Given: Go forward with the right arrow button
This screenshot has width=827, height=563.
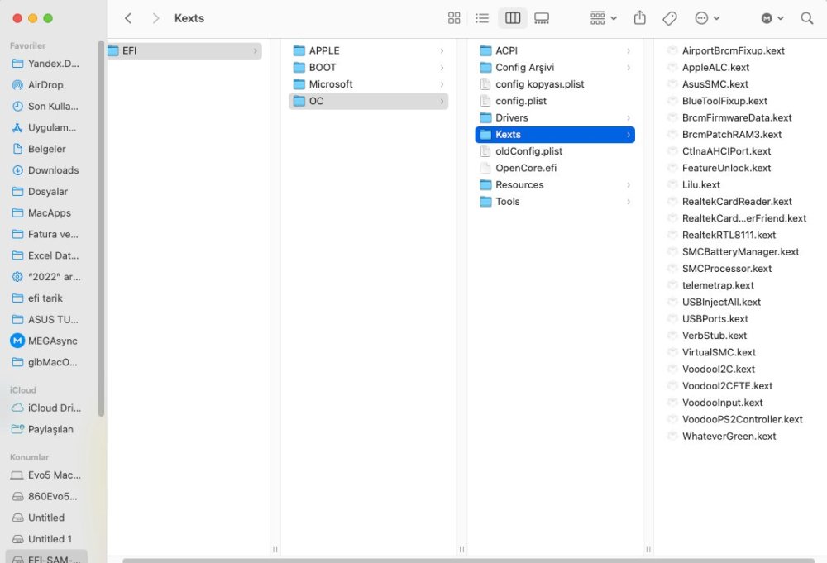Looking at the screenshot, I should [x=155, y=18].
